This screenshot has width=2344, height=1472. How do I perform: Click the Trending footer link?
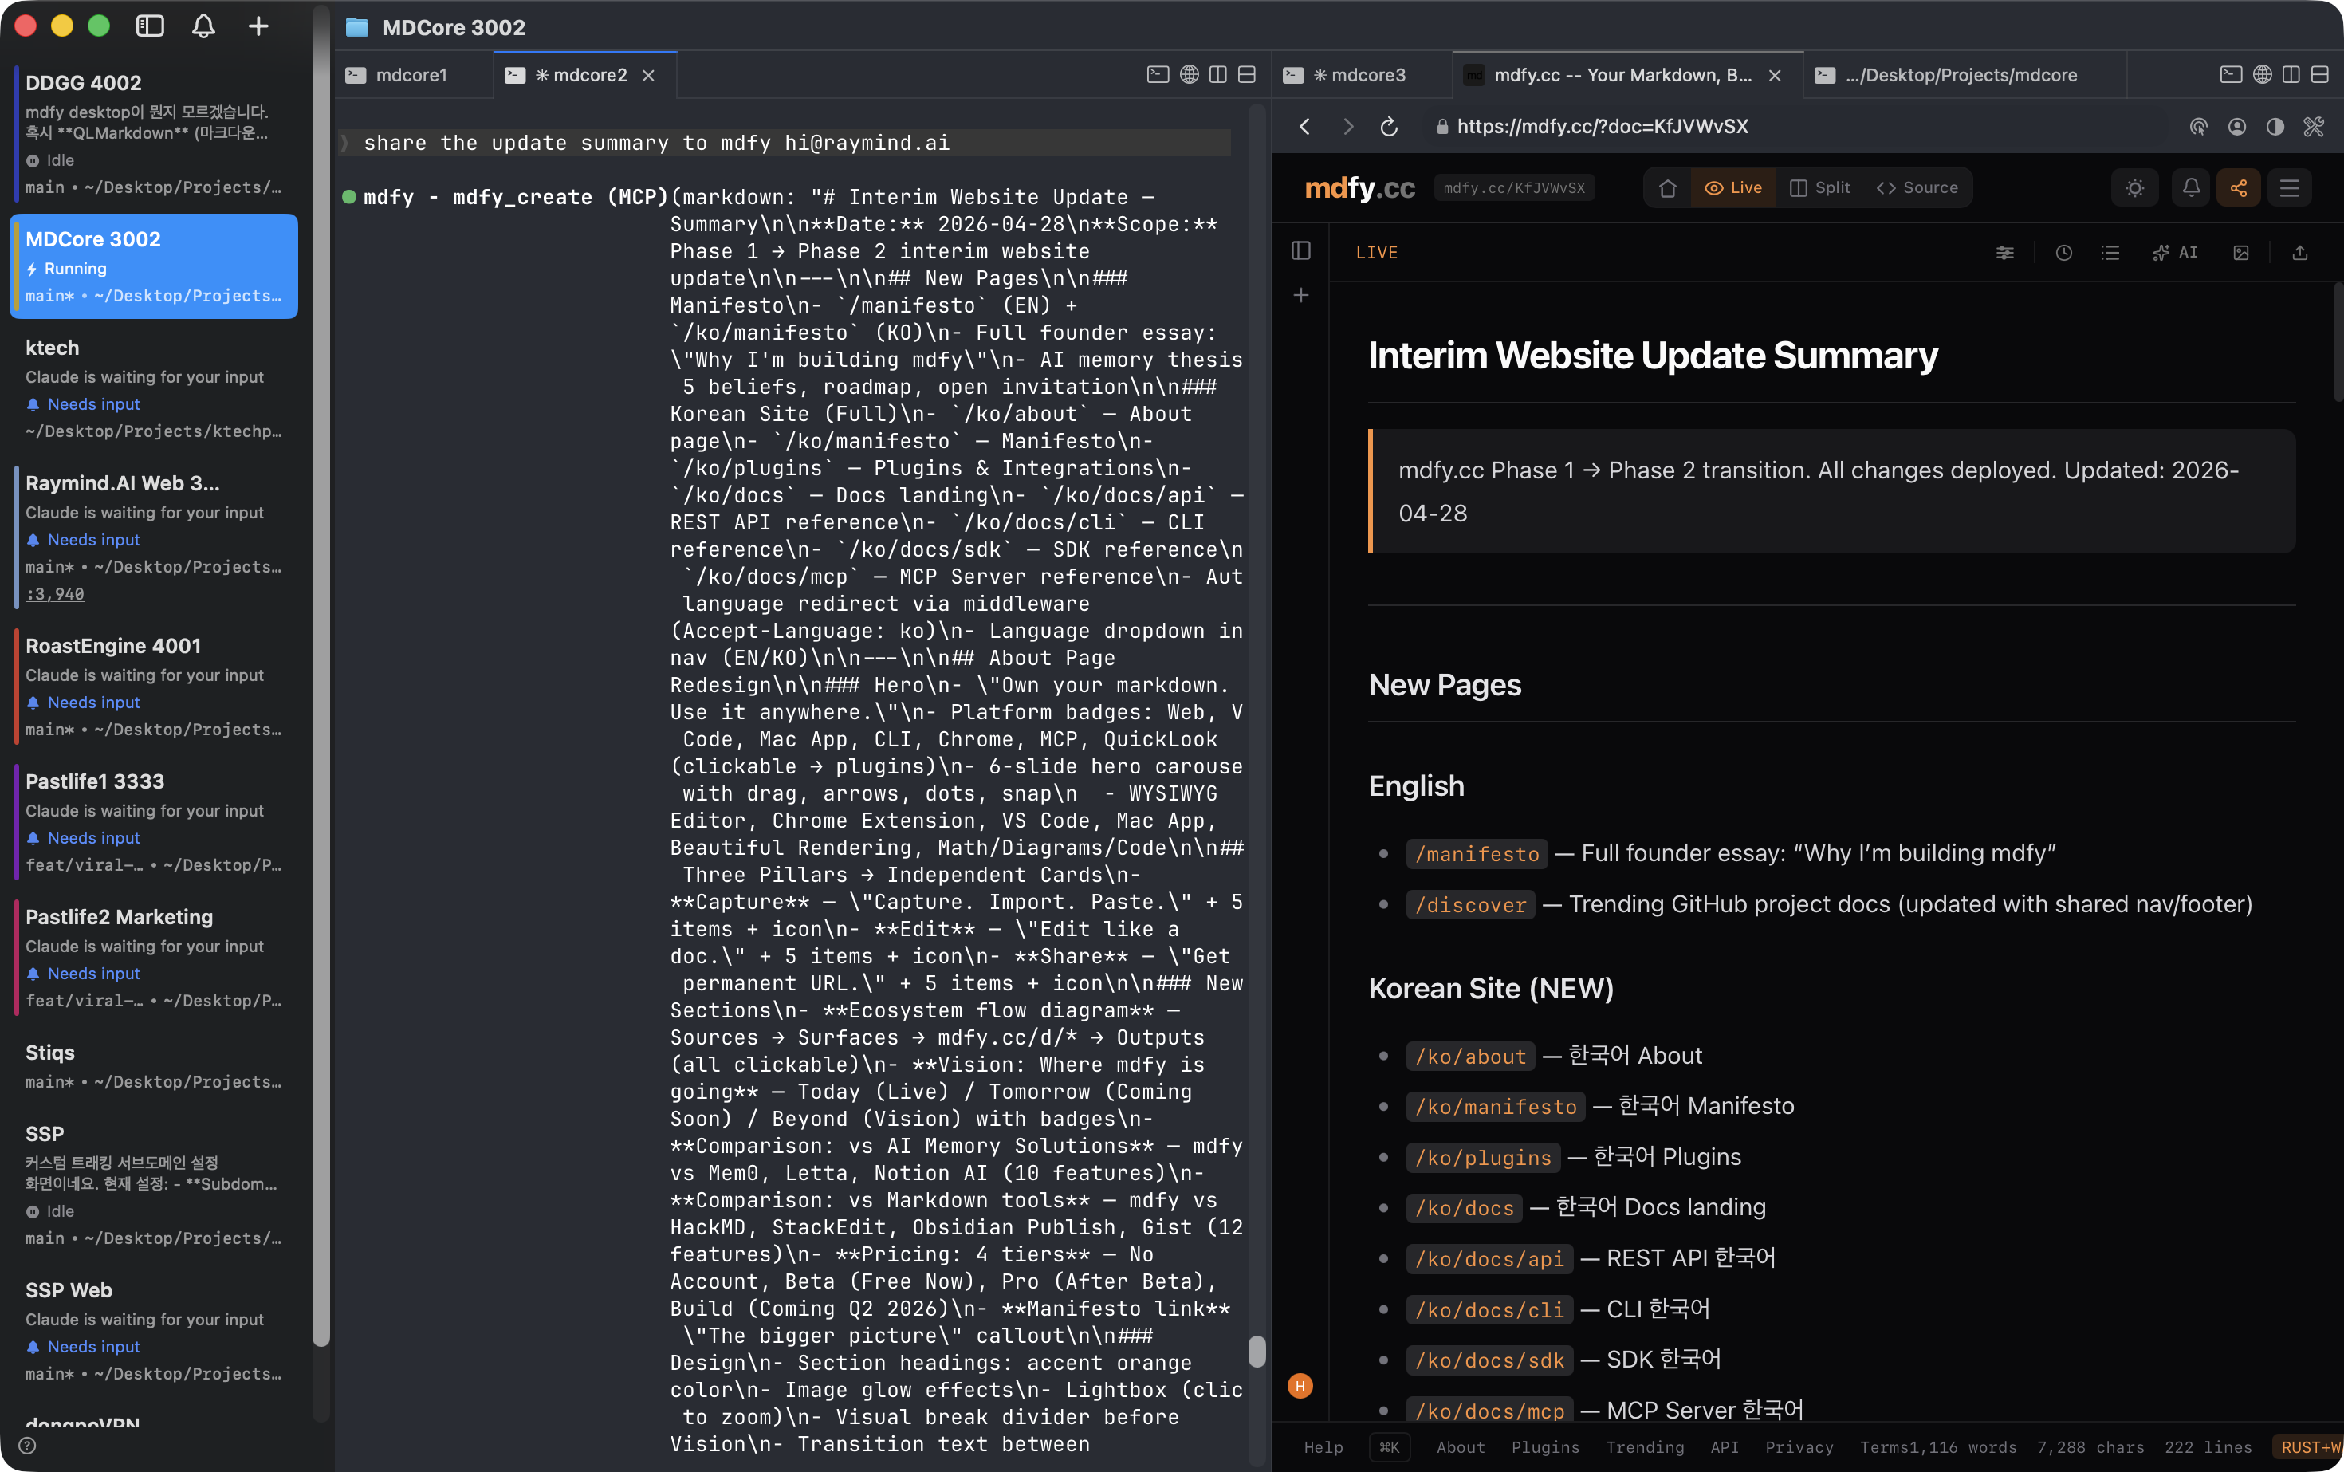(x=1644, y=1446)
